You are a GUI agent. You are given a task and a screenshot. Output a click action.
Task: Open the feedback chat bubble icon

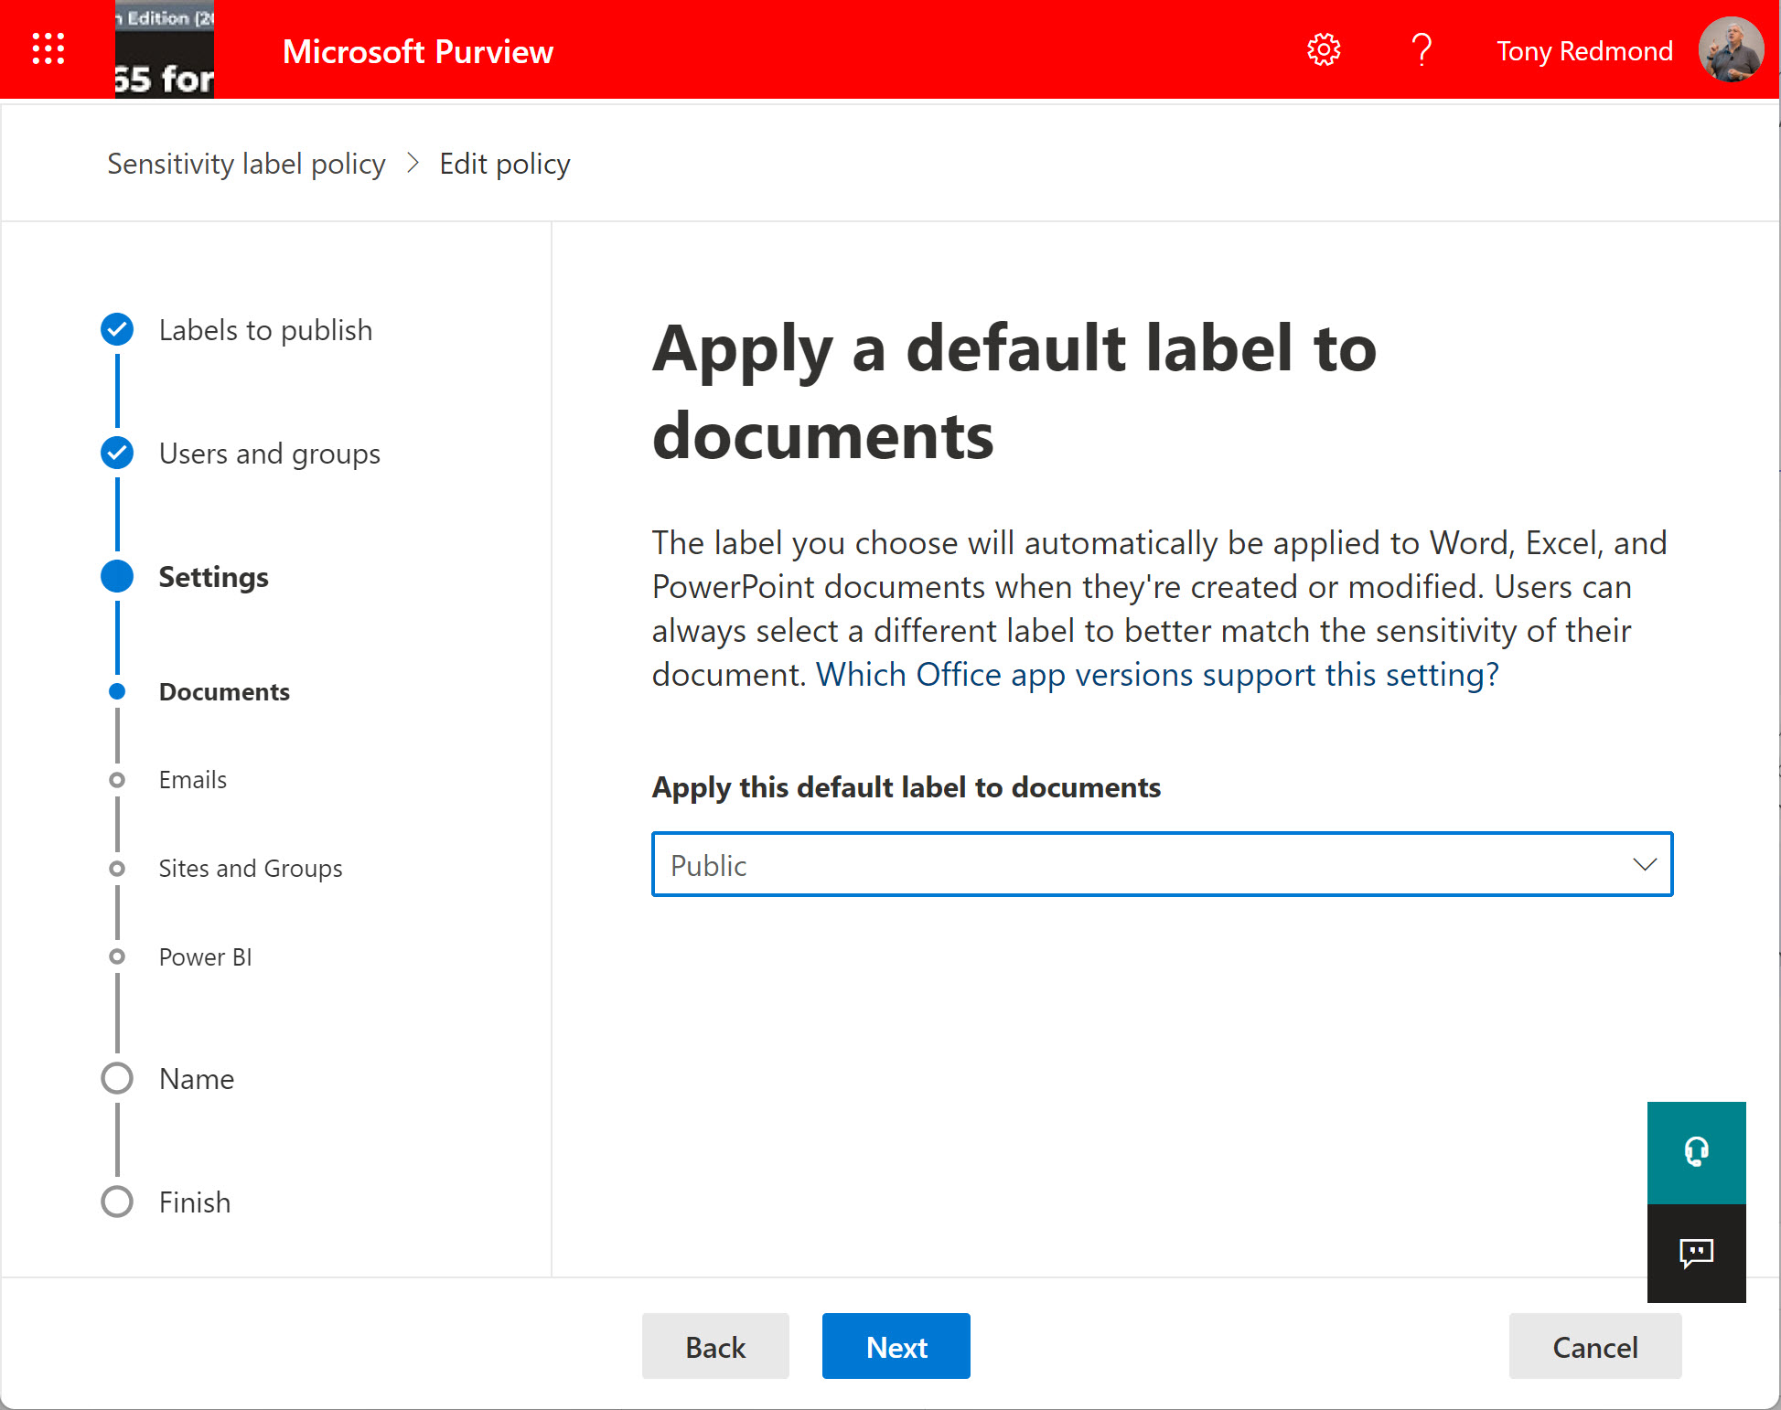point(1696,1253)
